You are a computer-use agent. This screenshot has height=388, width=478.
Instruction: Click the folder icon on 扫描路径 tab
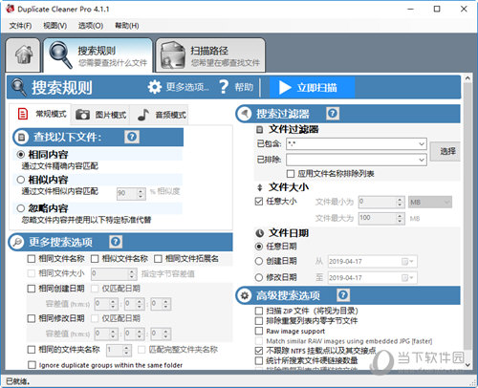tap(173, 55)
